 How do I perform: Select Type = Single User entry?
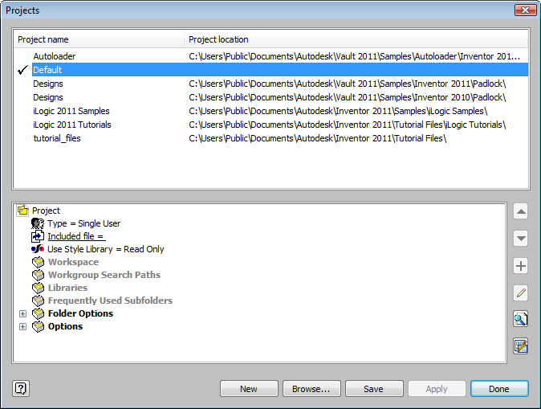coord(83,223)
